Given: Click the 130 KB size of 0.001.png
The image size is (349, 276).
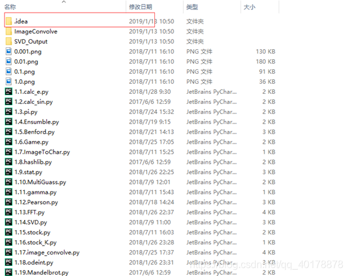Looking at the screenshot, I should pyautogui.click(x=266, y=52).
